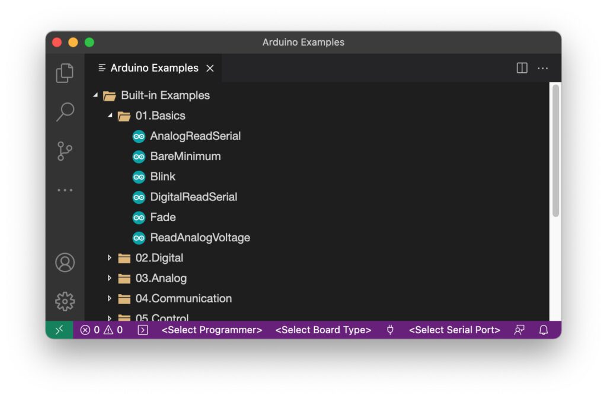Expand the 04.Communication folder arrow
Screen dimensions: 607x399
pos(110,298)
